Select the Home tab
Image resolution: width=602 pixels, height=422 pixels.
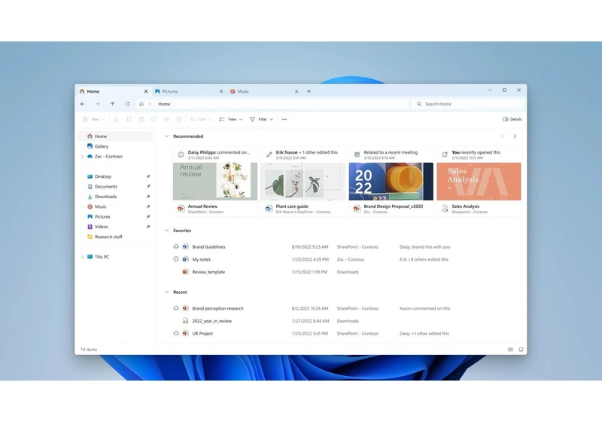[x=114, y=91]
